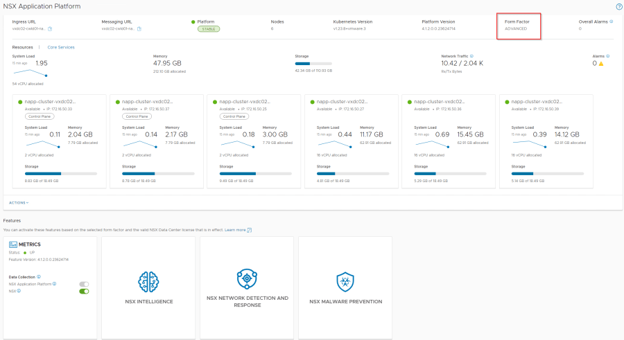Screen dimensions: 624x340
Task: Click green status dot of node 172.16.50.39
Action: click(507, 102)
